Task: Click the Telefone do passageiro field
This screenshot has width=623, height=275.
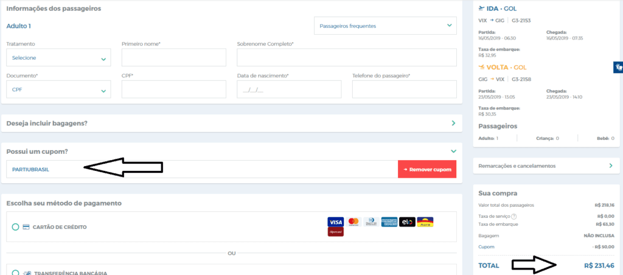Action: click(404, 89)
